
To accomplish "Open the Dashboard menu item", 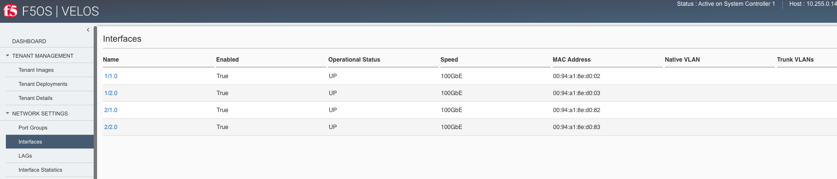I will (x=29, y=41).
